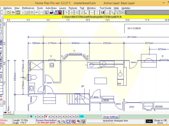
Task: Save the plan with the floppy icon
Action: [x=18, y=12]
